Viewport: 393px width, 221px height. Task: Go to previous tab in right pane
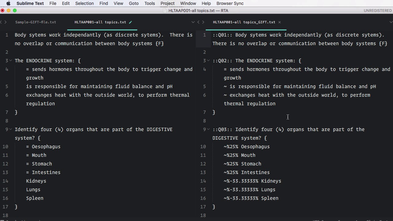click(x=198, y=22)
